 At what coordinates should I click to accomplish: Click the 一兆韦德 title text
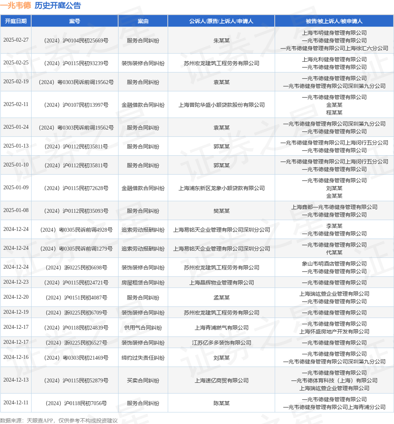pyautogui.click(x=16, y=5)
